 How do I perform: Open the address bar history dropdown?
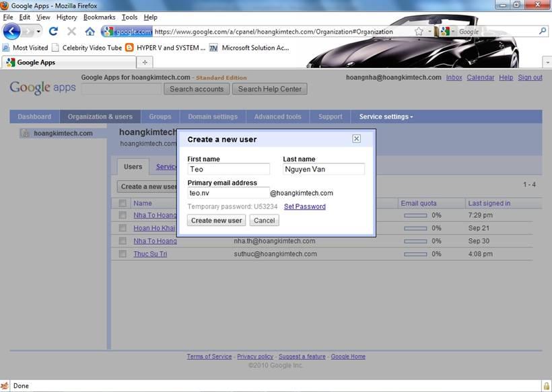point(429,32)
